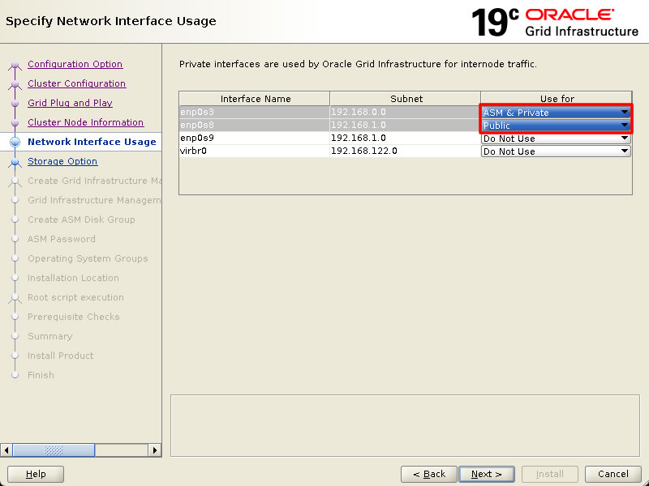Image resolution: width=649 pixels, height=486 pixels.
Task: Click the Cluster Node Information node icon
Action: (15, 123)
